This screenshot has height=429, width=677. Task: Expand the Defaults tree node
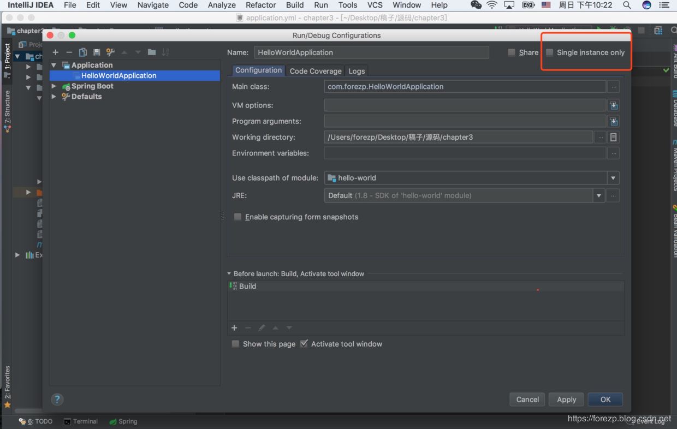click(54, 97)
